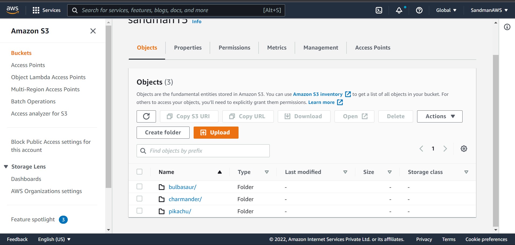Open the Metrics tab
This screenshot has height=245, width=515.
276,48
